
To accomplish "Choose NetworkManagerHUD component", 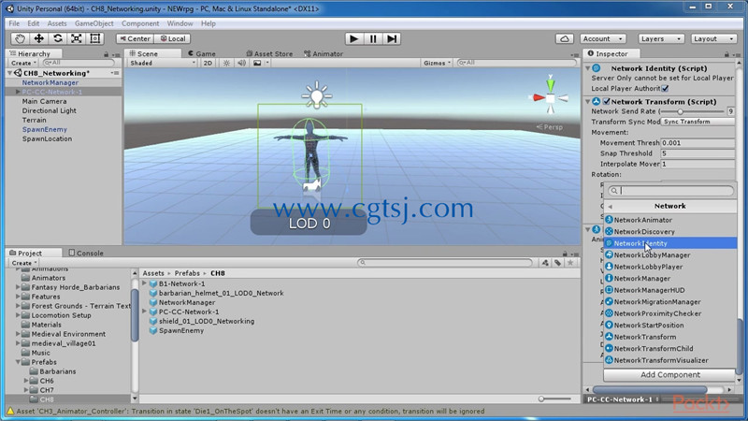I will (670, 290).
